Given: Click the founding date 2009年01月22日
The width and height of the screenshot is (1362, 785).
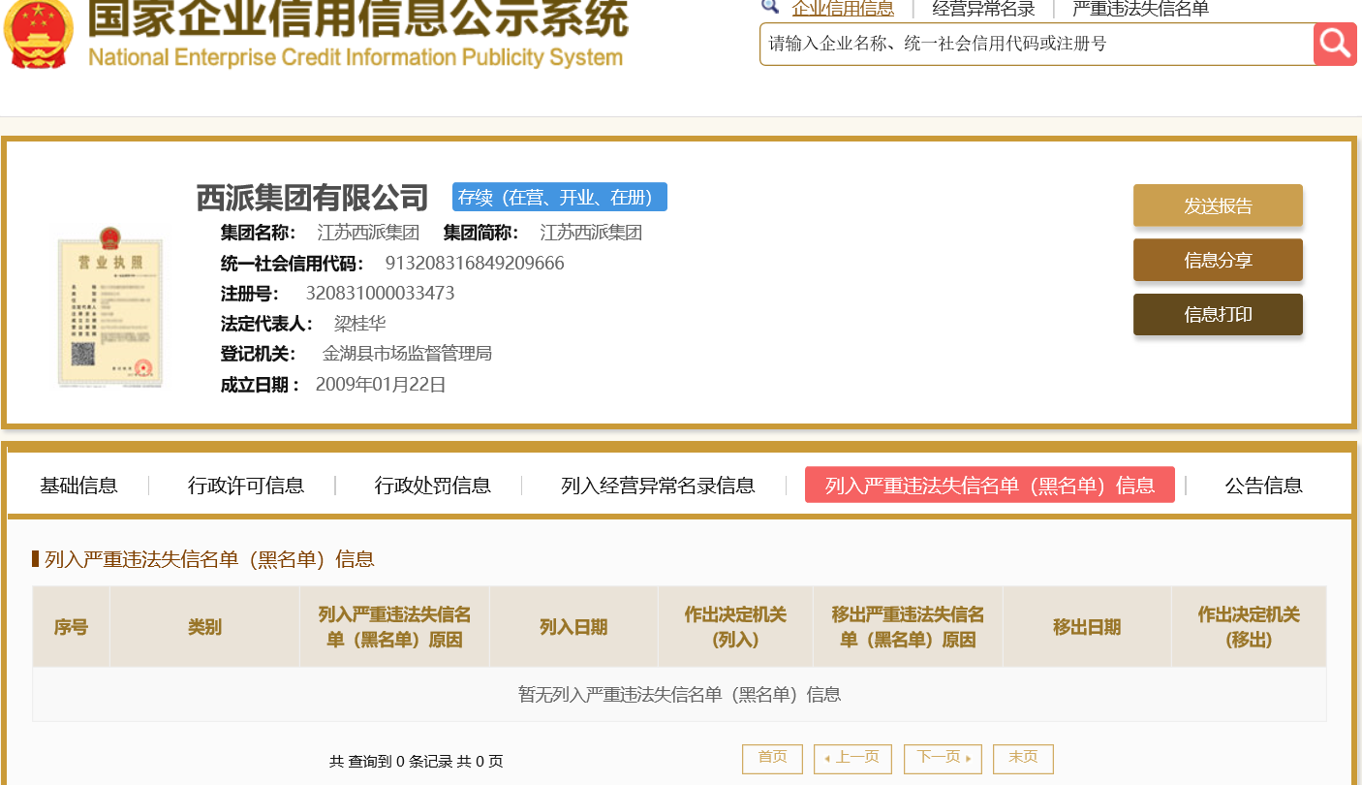Looking at the screenshot, I should tap(381, 385).
